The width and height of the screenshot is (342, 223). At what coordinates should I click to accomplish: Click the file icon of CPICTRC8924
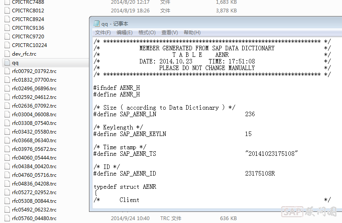pos(7,19)
